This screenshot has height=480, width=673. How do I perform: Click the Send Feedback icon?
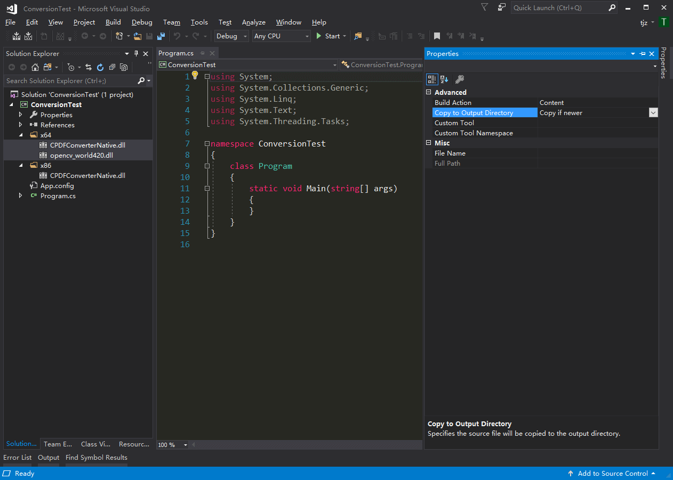501,7
